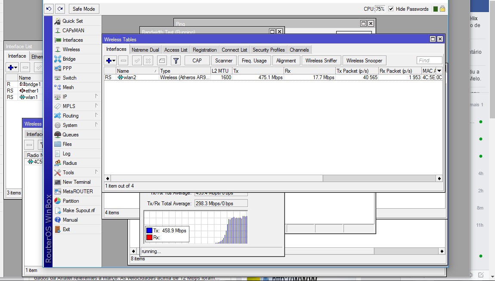Click the padlock icon at top right

pos(442,9)
